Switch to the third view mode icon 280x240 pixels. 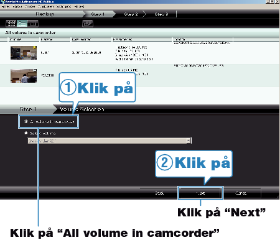(x=33, y=24)
